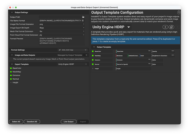Click the Live Output button
This screenshot has width=189, height=135.
tap(68, 122)
